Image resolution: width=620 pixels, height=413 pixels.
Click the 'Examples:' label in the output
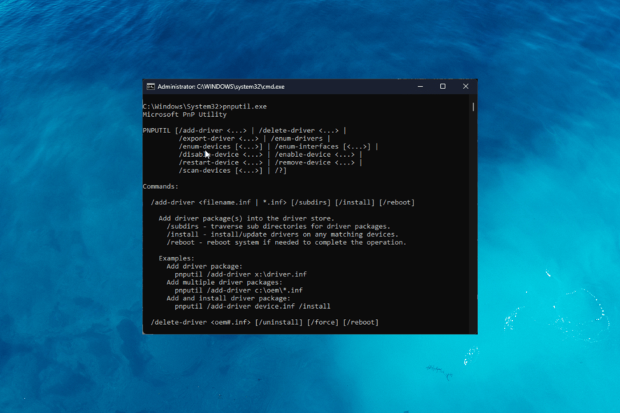(x=174, y=258)
